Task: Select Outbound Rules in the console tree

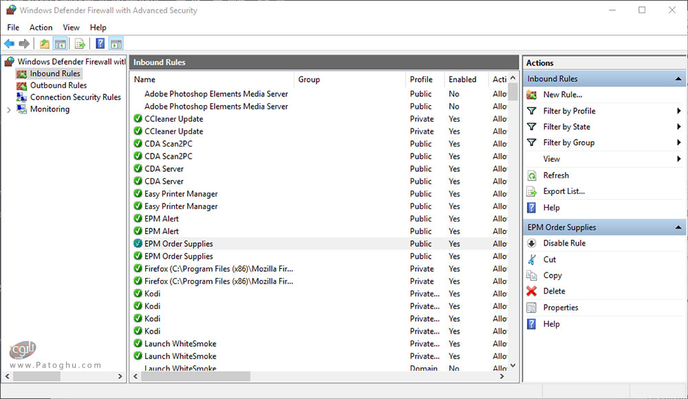Action: point(58,85)
